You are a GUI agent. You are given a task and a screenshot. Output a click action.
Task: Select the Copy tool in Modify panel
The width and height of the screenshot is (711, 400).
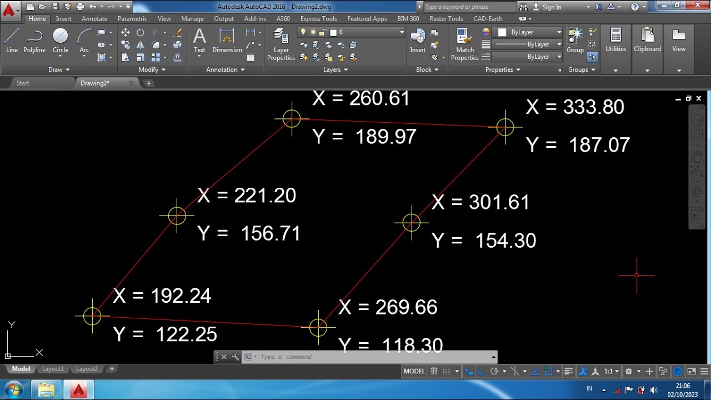point(126,45)
